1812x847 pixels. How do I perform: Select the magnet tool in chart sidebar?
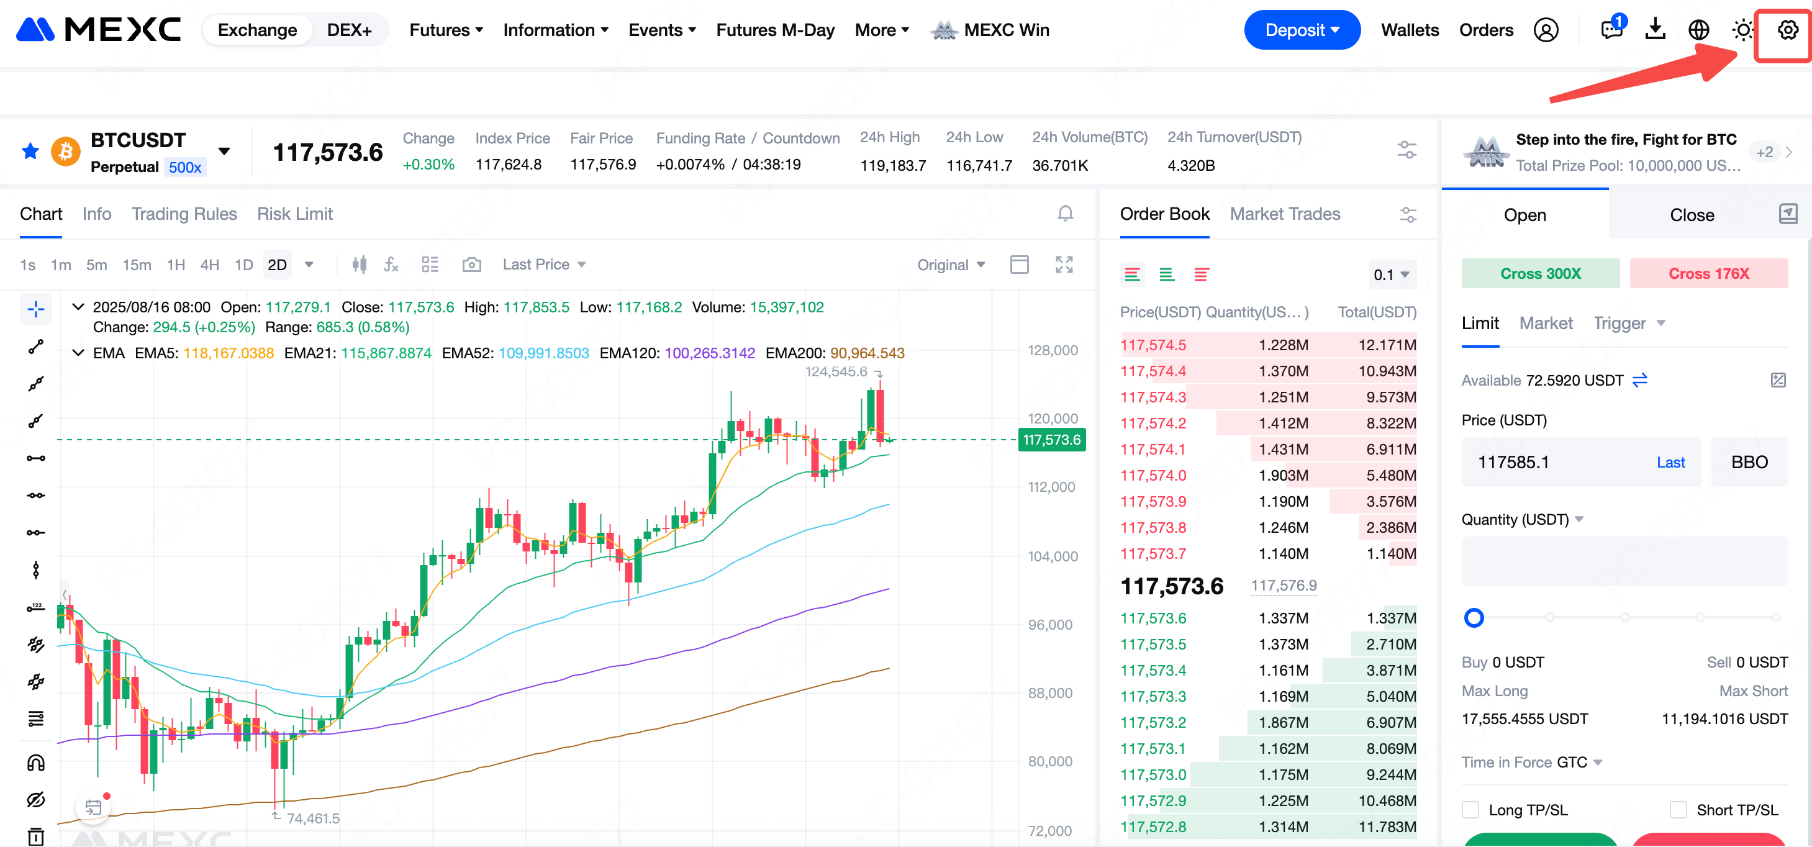35,763
